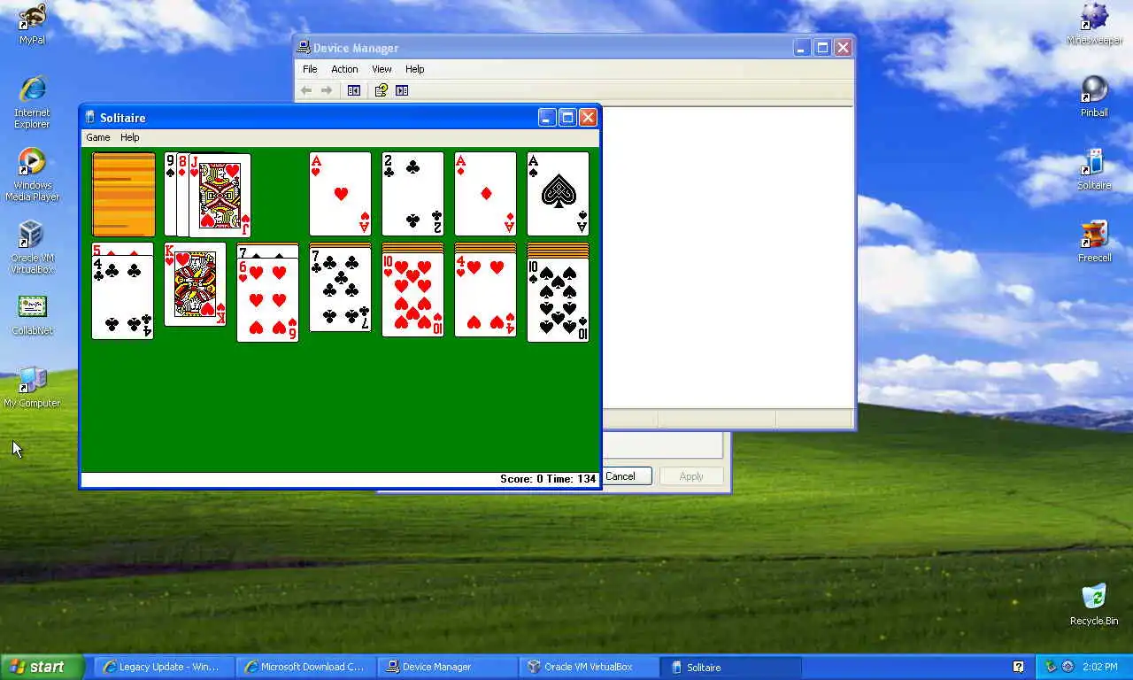Select the Recycle Bin icon
The image size is (1133, 680).
[1094, 605]
